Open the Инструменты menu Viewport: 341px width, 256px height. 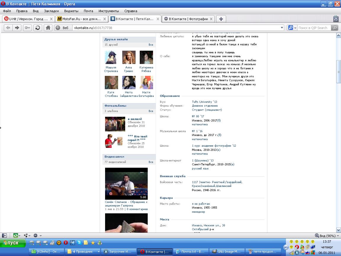[109, 11]
